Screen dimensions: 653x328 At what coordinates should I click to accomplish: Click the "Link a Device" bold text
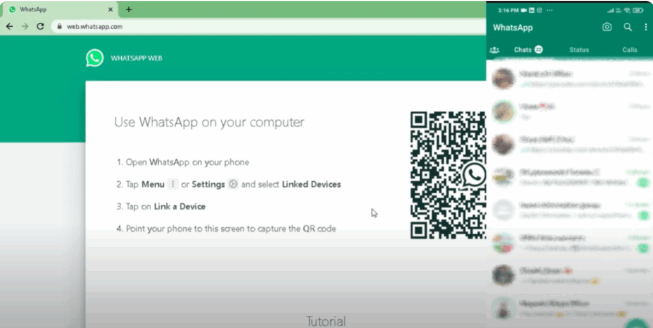179,206
